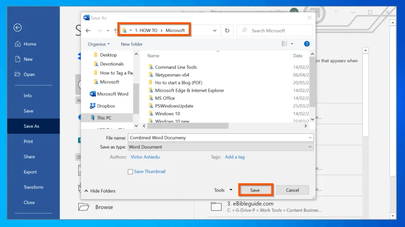405x227 pixels.
Task: Click the Add a tag link
Action: [x=235, y=157]
